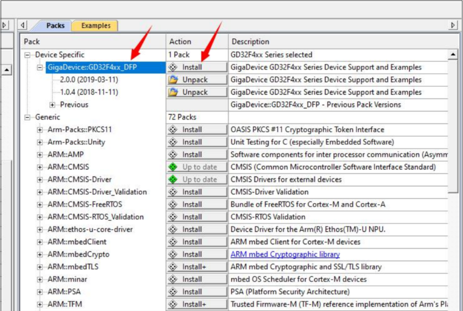
Task: Expand the ARM::mbedTLS node
Action: click(x=39, y=267)
